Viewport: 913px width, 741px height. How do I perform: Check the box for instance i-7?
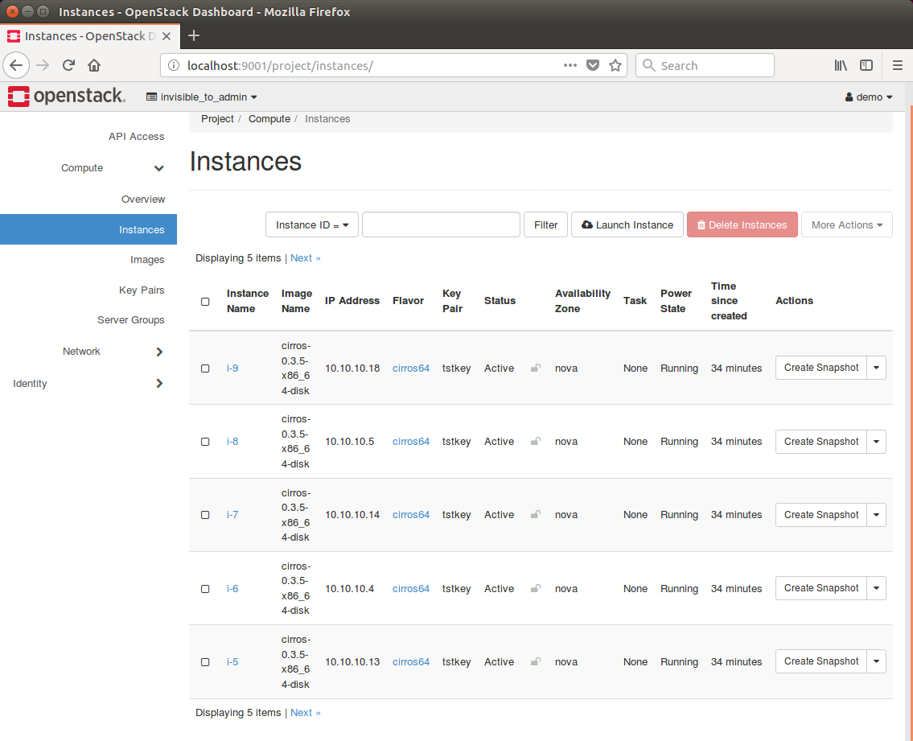205,515
